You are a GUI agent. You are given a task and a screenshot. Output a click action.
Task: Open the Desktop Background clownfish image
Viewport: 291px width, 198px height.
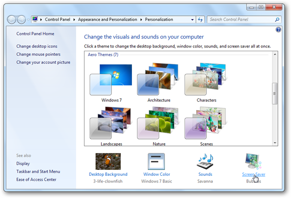pyautogui.click(x=108, y=161)
